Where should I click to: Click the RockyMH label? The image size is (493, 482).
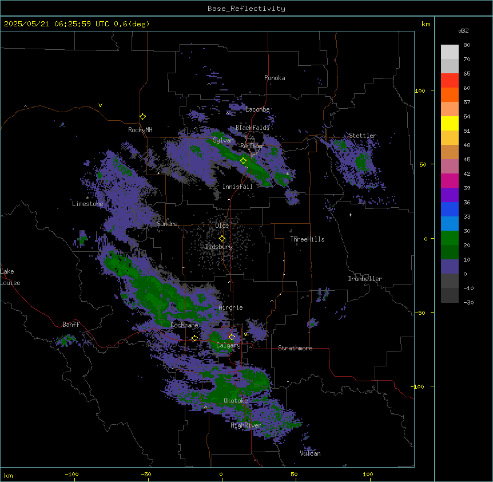pos(140,130)
